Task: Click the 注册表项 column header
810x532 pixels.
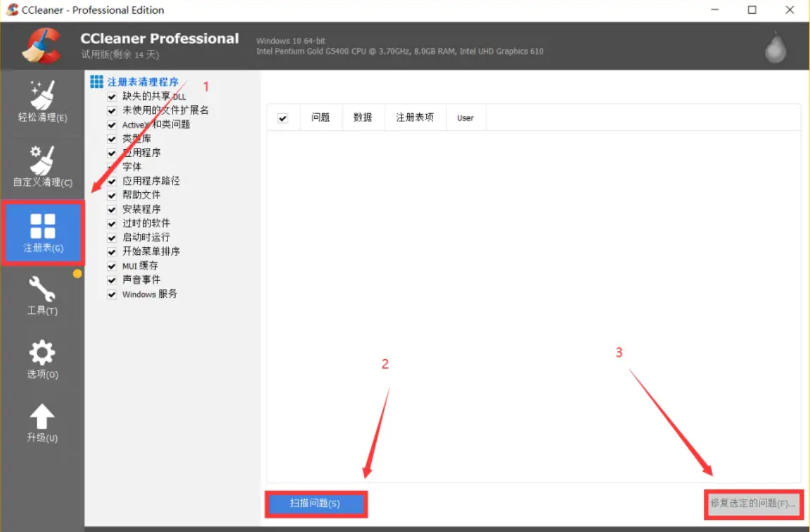Action: pos(415,117)
